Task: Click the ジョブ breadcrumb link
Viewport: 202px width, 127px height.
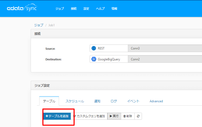Action: pos(39,25)
